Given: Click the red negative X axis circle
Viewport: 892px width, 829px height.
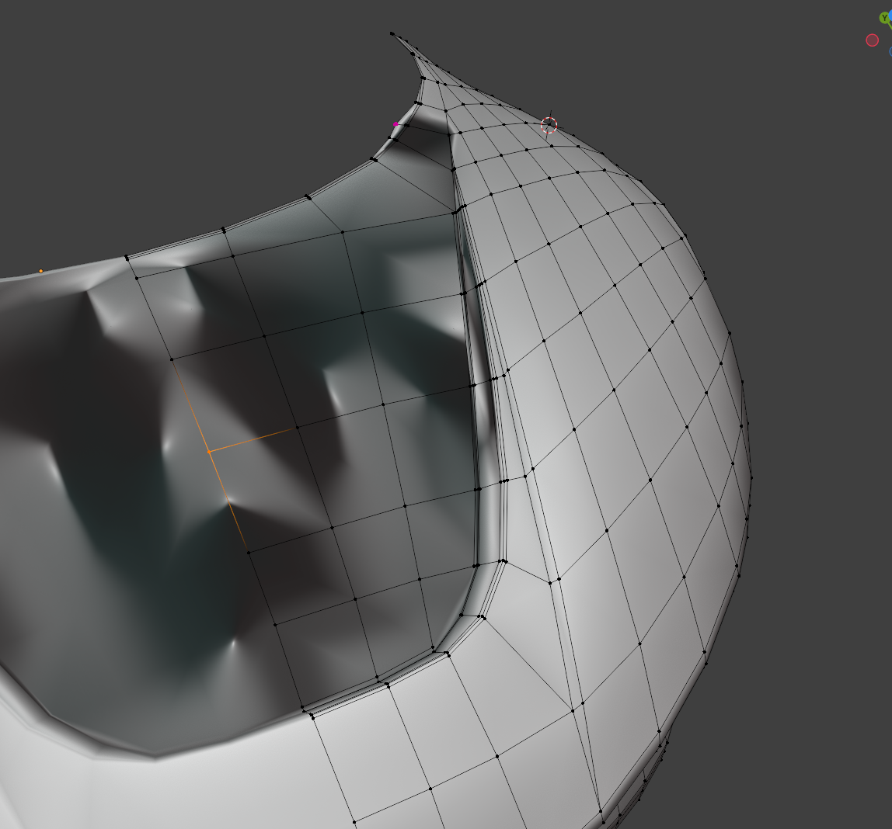Looking at the screenshot, I should 872,40.
